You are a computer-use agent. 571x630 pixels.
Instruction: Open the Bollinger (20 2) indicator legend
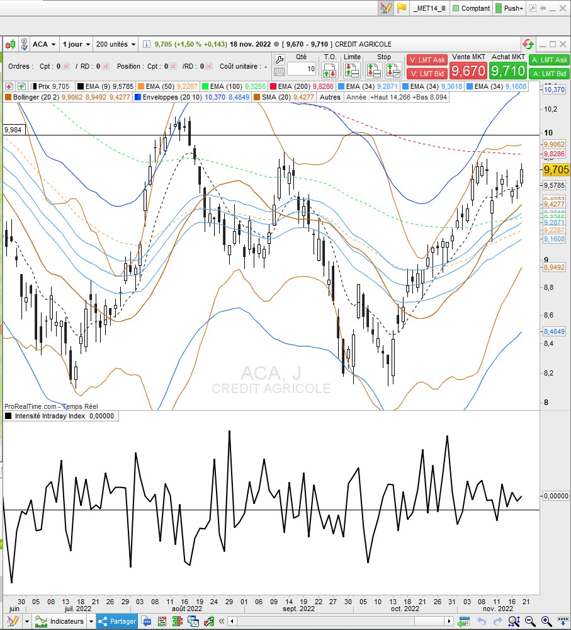click(67, 97)
